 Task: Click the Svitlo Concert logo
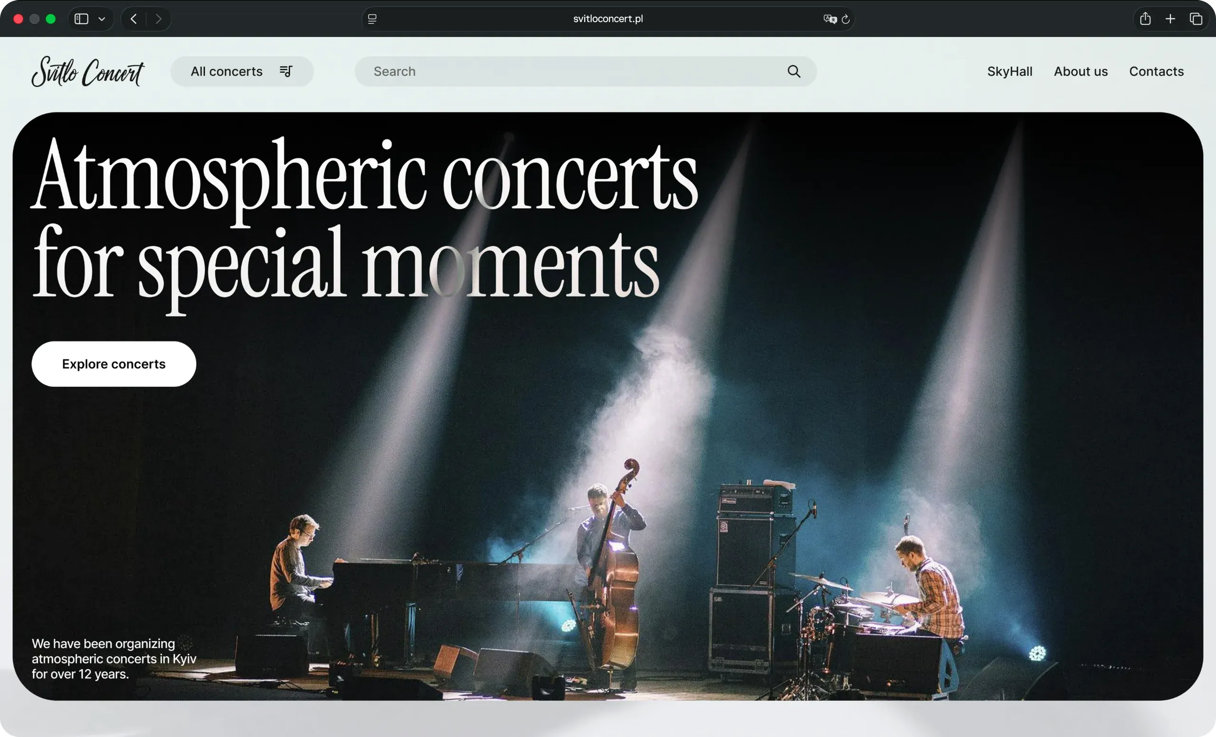(88, 72)
